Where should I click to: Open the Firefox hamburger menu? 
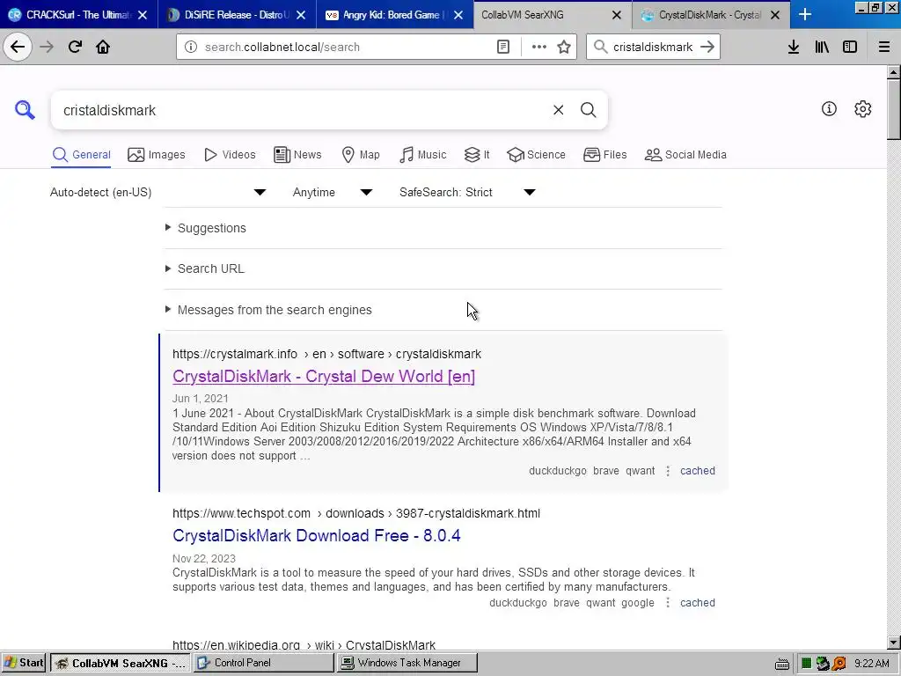[884, 47]
